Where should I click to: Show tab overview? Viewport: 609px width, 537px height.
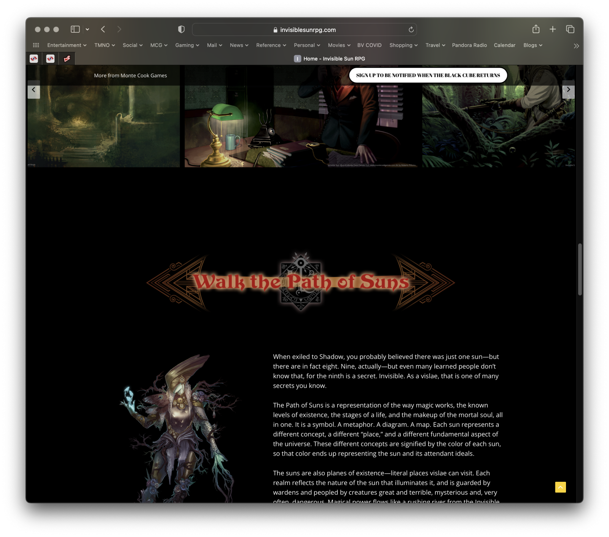(x=570, y=29)
